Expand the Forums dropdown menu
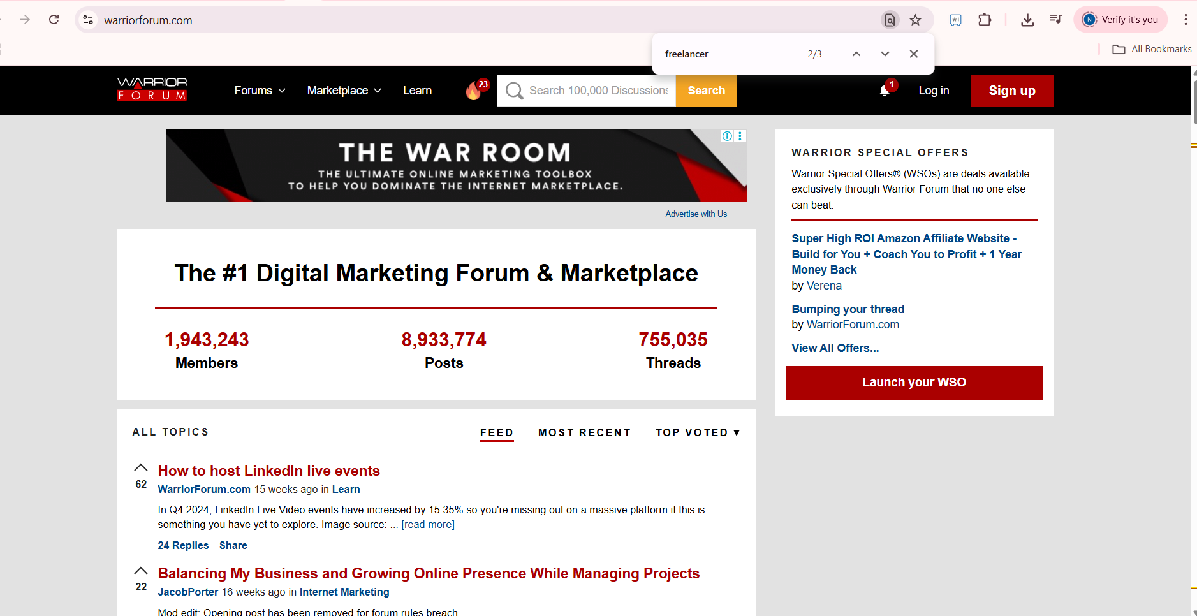This screenshot has height=616, width=1197. pos(260,91)
